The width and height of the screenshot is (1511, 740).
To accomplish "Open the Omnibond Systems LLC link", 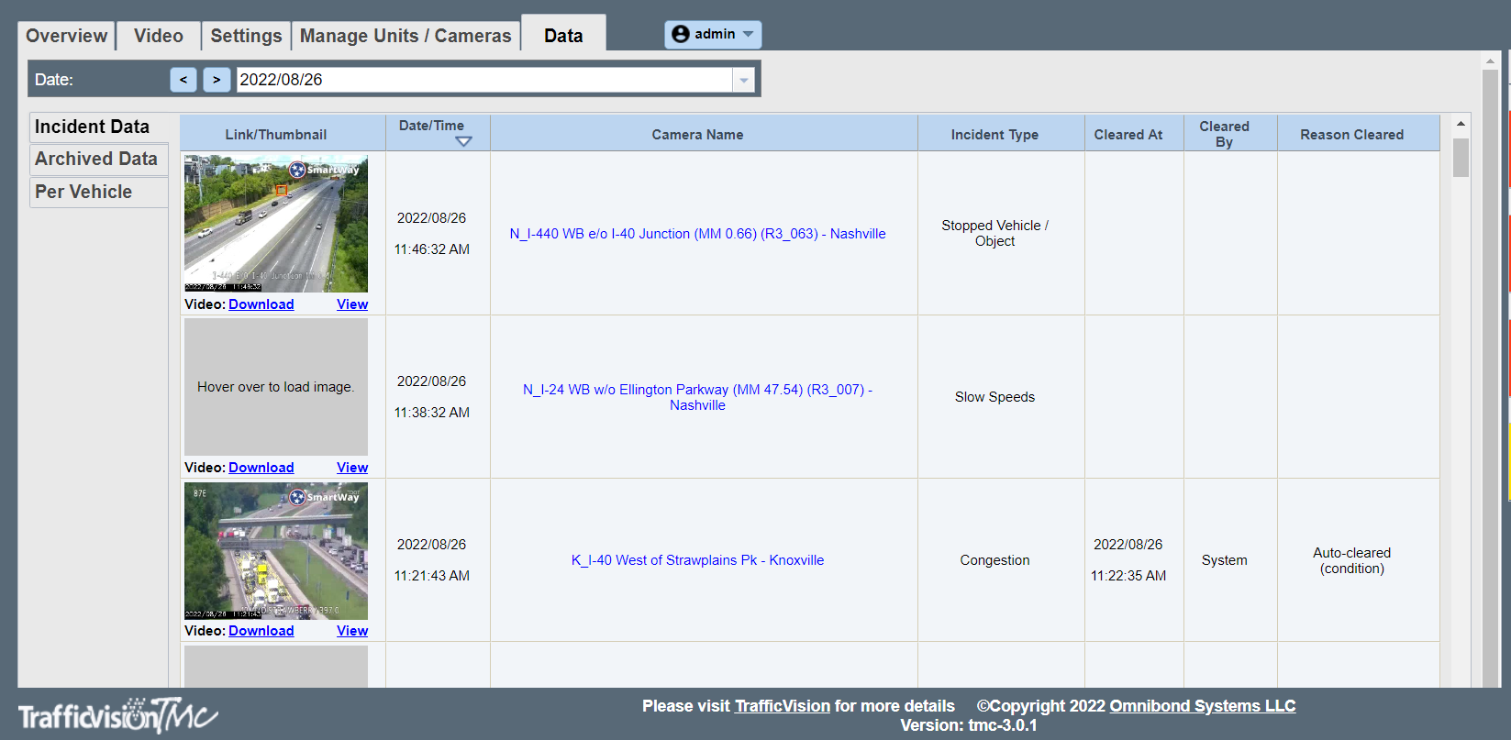I will (1203, 706).
